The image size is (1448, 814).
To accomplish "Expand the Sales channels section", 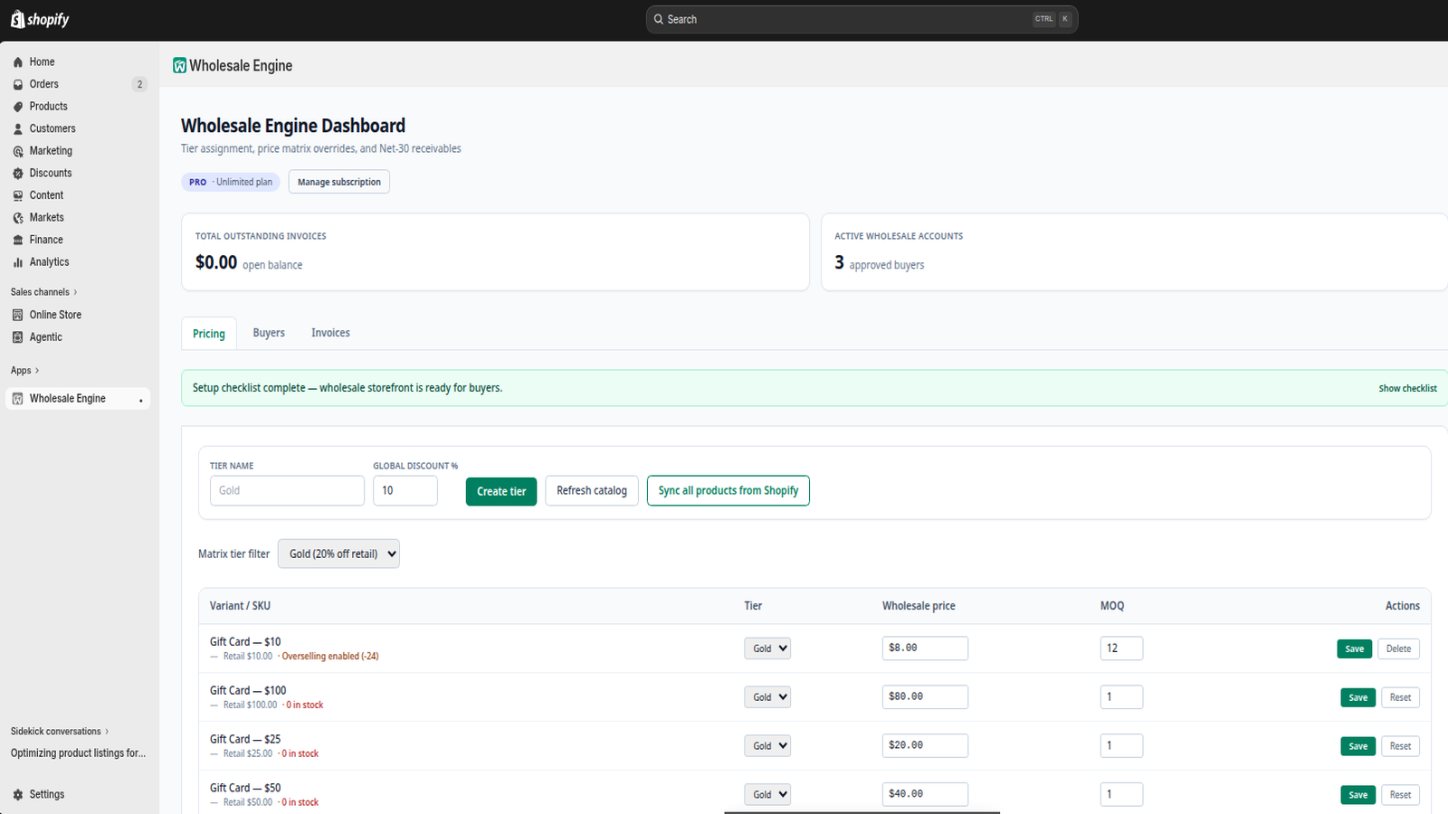I will pyautogui.click(x=43, y=292).
